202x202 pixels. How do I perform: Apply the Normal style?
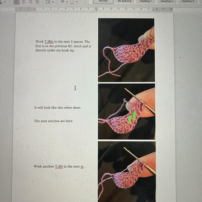(103, 2)
